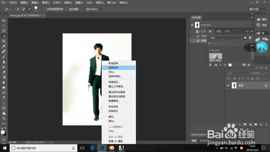Select the Move tool
270x152 pixels.
point(4,21)
